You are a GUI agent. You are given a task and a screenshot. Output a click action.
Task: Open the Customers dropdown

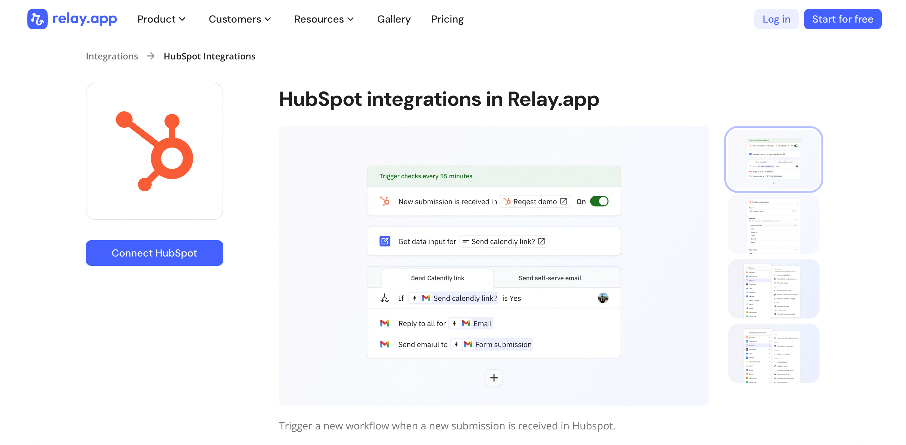239,19
